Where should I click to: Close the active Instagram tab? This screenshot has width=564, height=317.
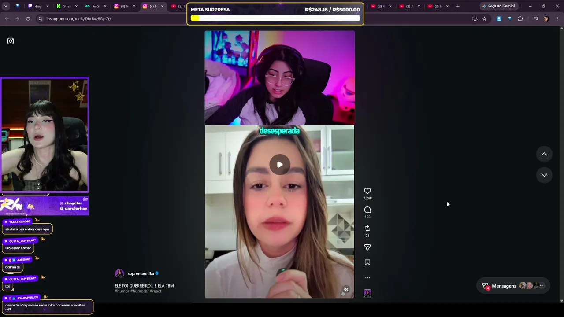tap(163, 6)
